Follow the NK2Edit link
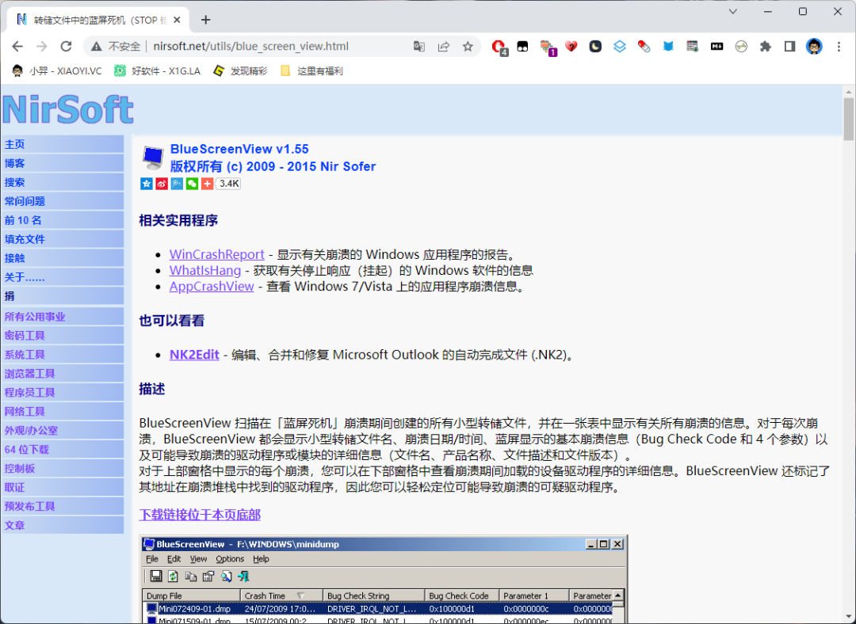 pyautogui.click(x=194, y=355)
